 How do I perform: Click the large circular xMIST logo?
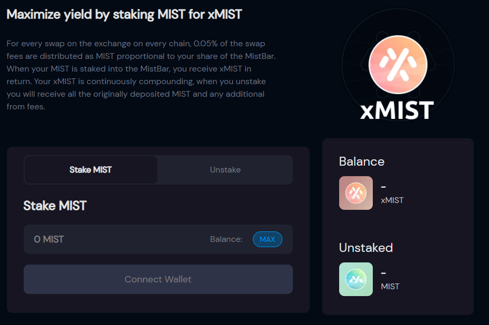pos(398,65)
